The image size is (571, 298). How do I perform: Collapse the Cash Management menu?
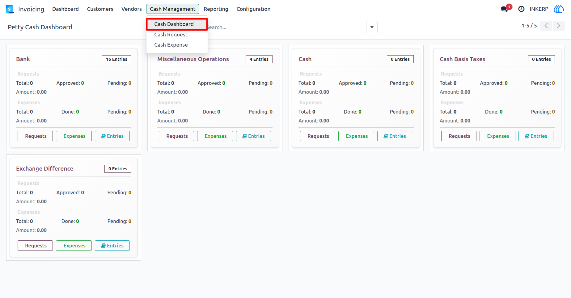click(173, 9)
